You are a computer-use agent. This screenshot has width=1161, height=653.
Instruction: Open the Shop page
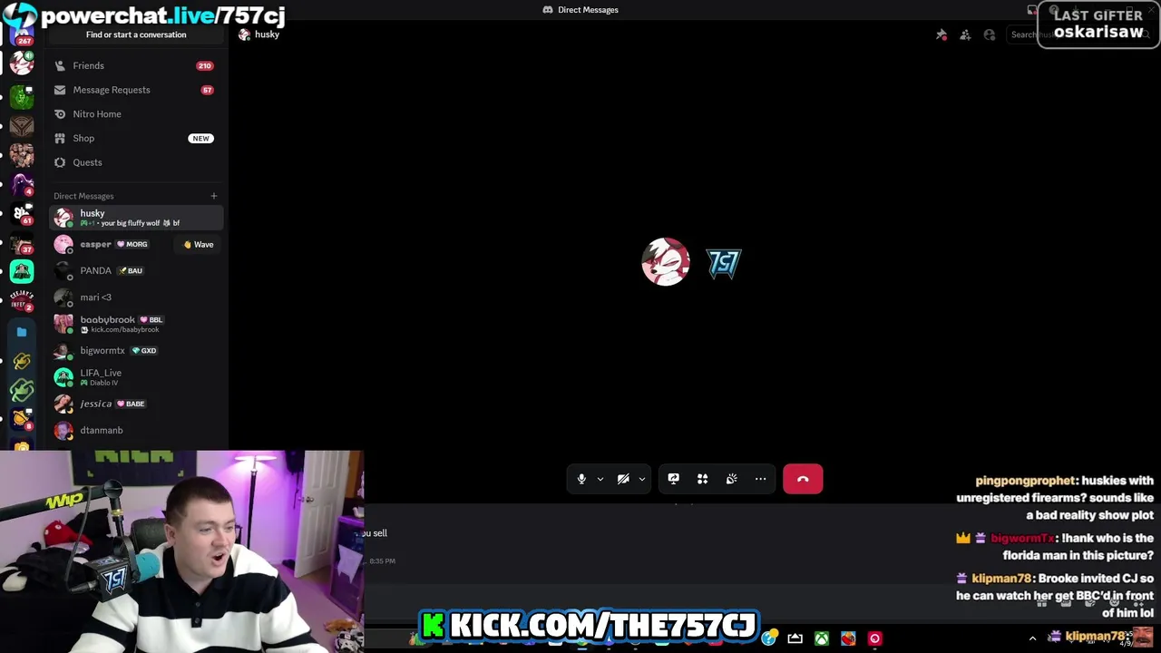click(x=136, y=138)
